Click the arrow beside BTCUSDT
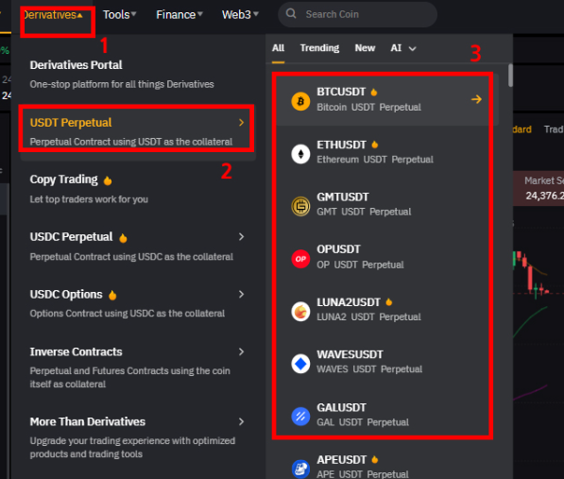564x479 pixels. coord(476,99)
